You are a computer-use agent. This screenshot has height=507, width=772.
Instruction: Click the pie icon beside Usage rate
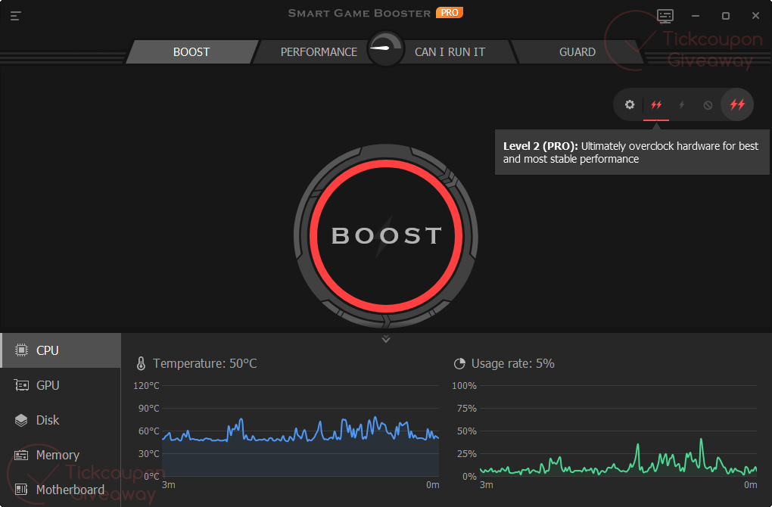[x=459, y=364]
